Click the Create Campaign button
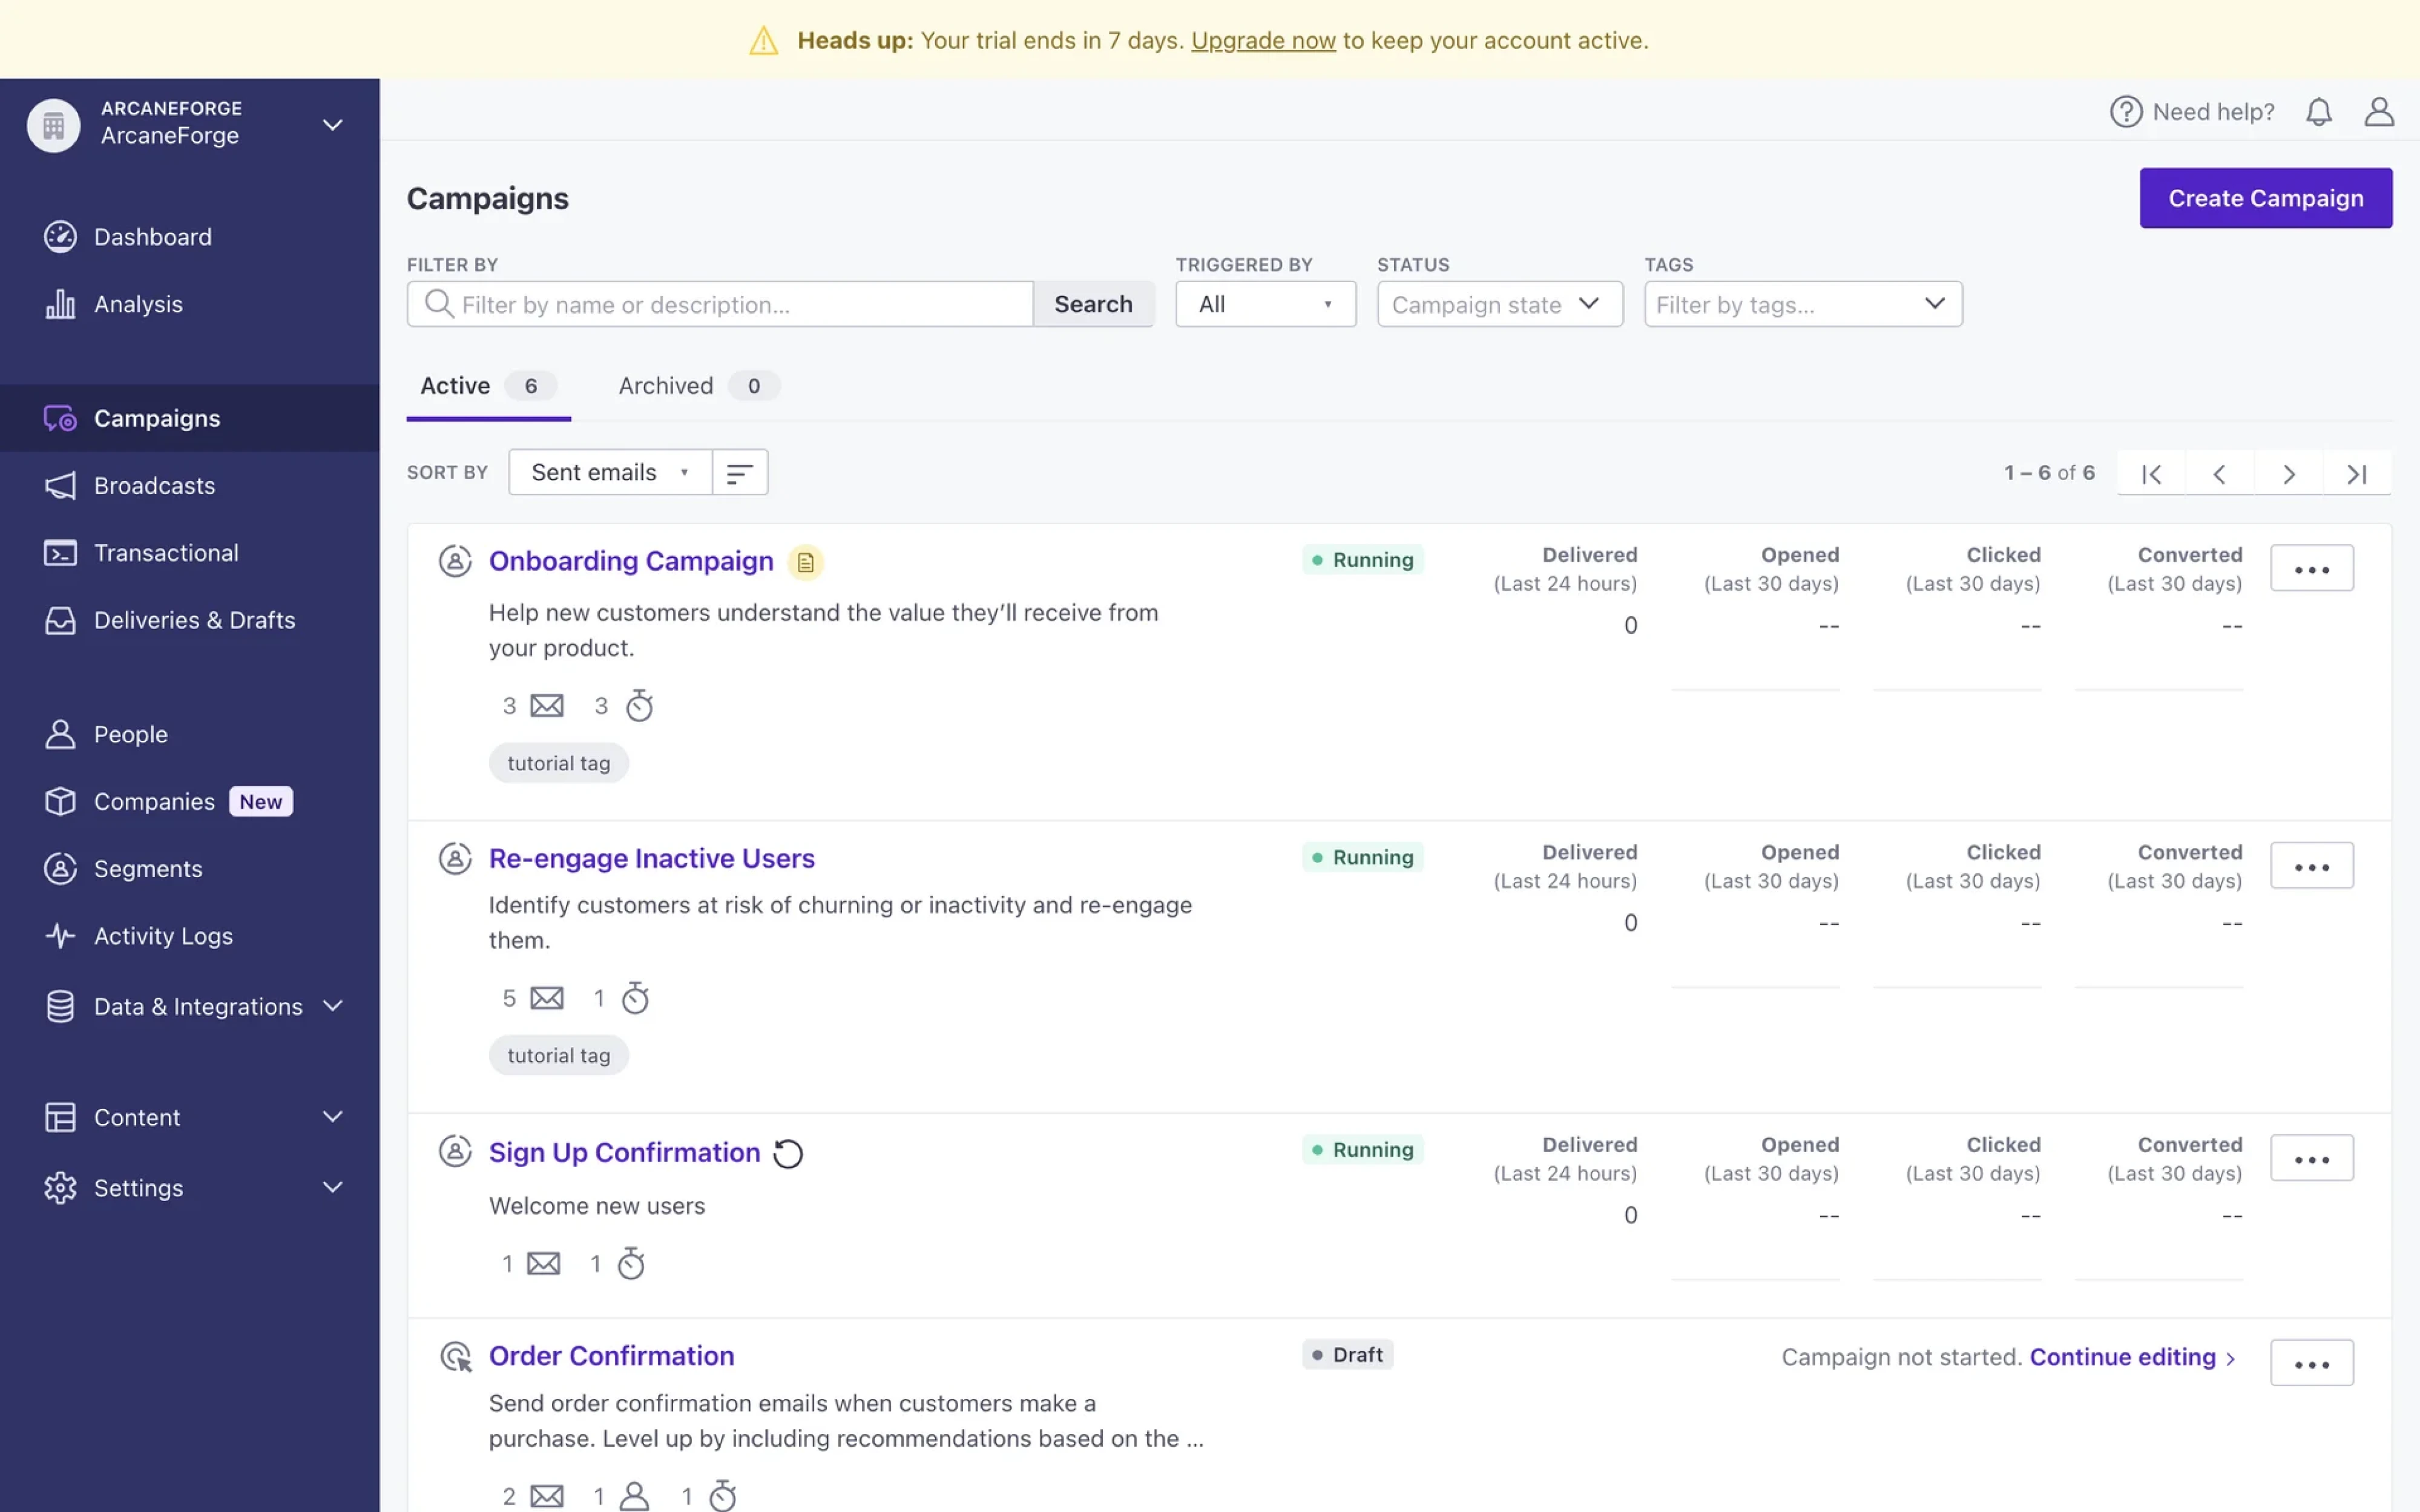Screen dimensions: 2420x1512 pyautogui.click(x=2265, y=198)
